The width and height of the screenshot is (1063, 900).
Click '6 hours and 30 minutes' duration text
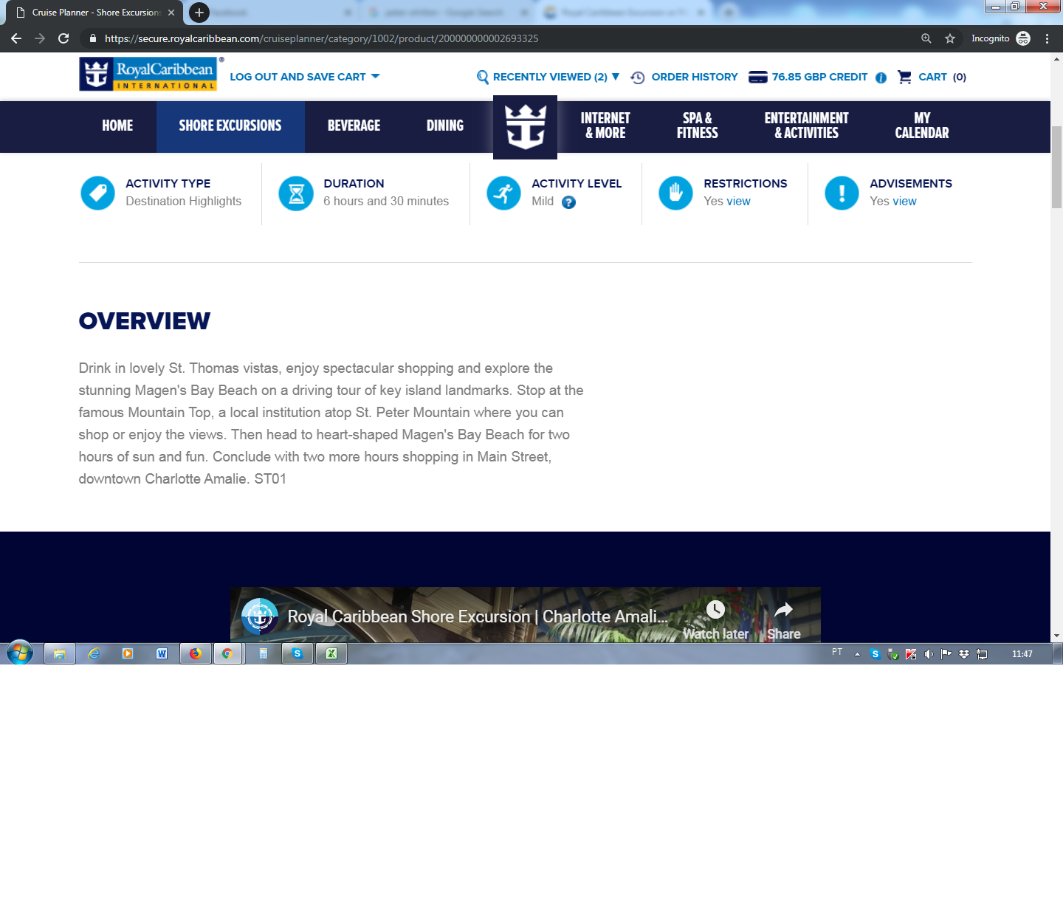tap(386, 202)
